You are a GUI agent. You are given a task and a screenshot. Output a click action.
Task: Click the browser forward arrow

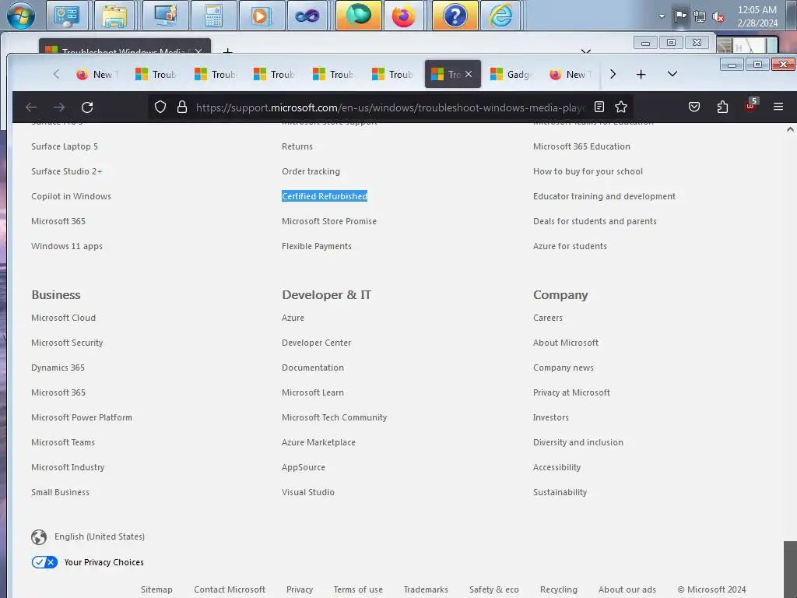[59, 107]
